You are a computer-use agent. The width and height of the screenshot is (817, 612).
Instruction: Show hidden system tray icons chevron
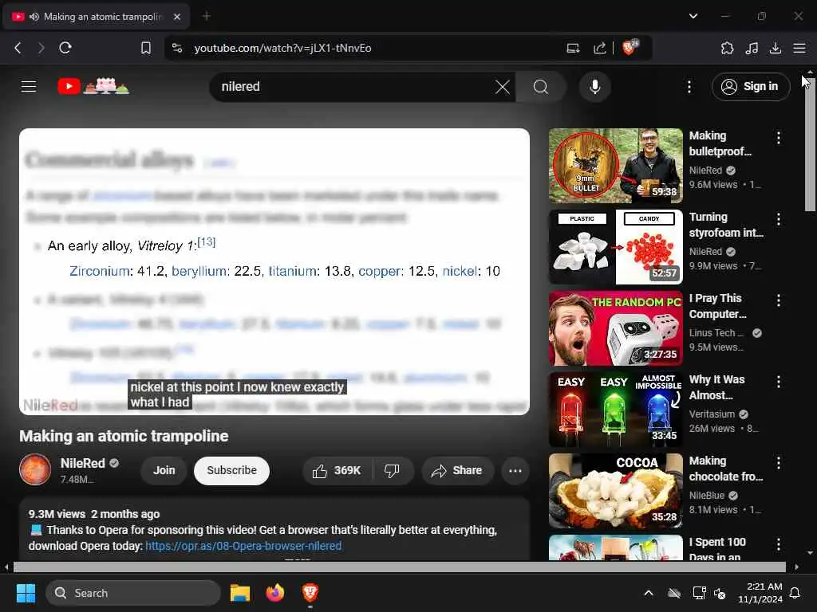(649, 593)
